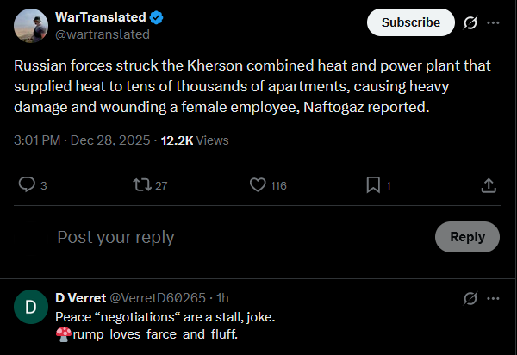Open more options on WarTranslated post
This screenshot has height=355, width=517.
coord(493,23)
